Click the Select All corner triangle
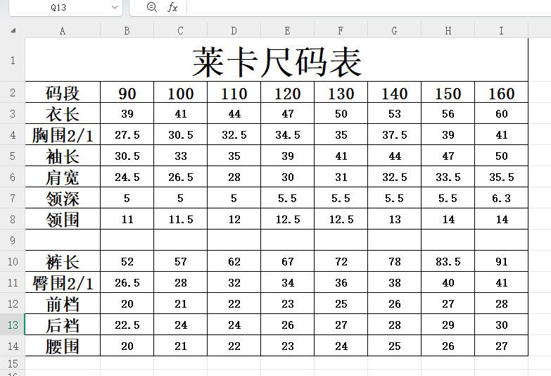This screenshot has height=376, width=551. click(x=13, y=30)
